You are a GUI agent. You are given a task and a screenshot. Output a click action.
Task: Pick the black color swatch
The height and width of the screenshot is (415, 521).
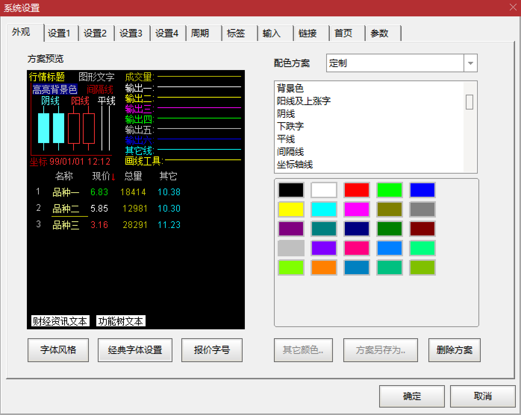[291, 190]
